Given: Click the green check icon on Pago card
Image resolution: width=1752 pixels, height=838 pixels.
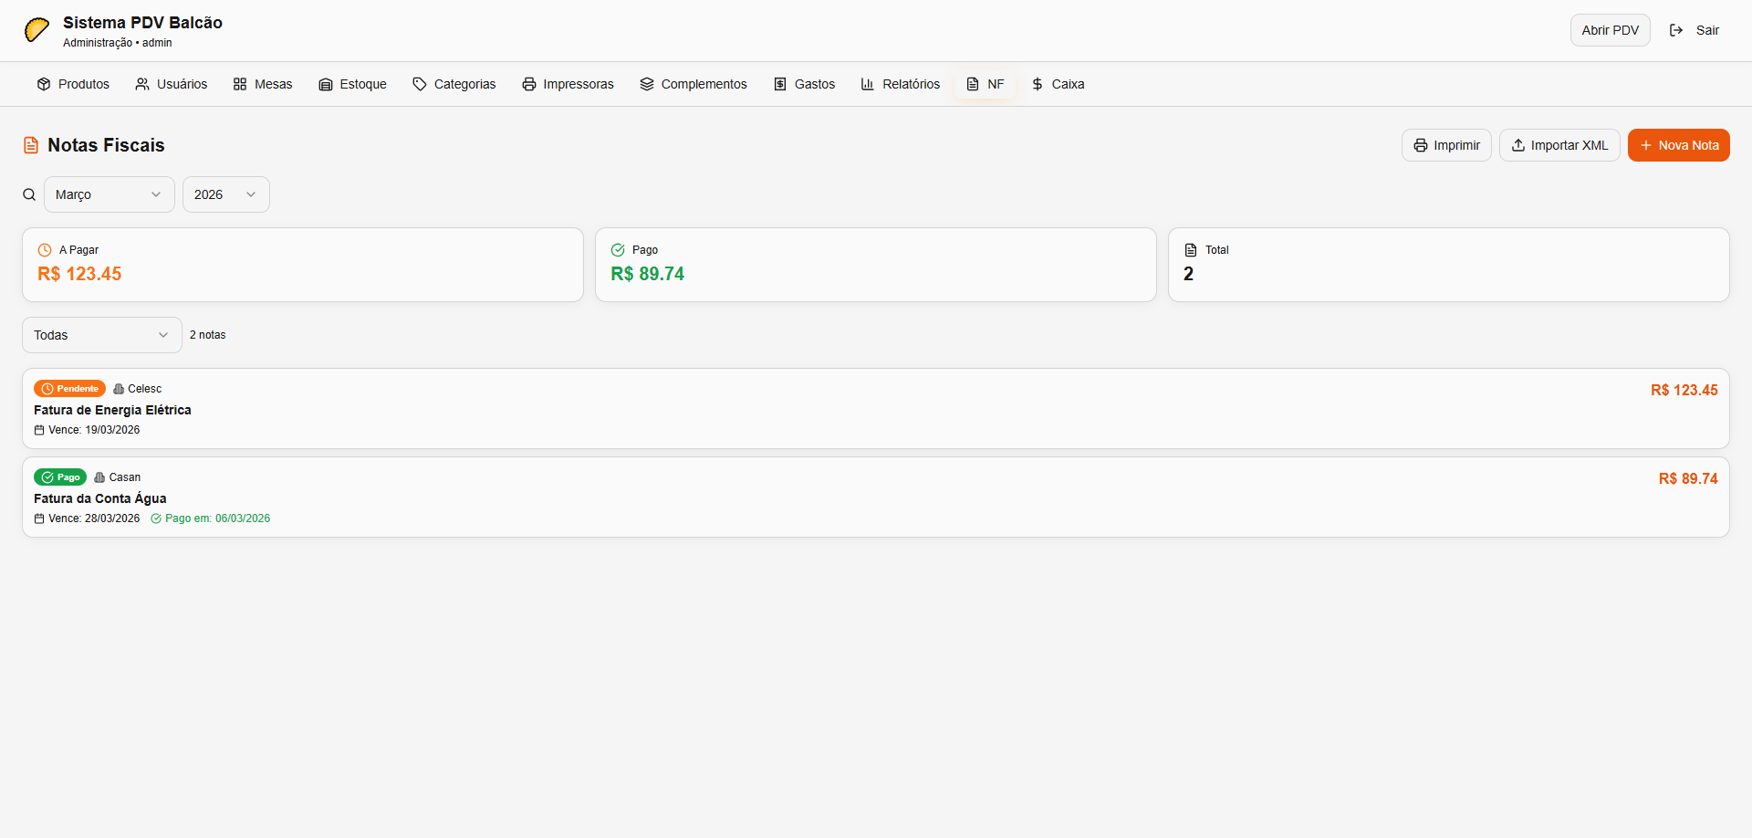Looking at the screenshot, I should 618,250.
